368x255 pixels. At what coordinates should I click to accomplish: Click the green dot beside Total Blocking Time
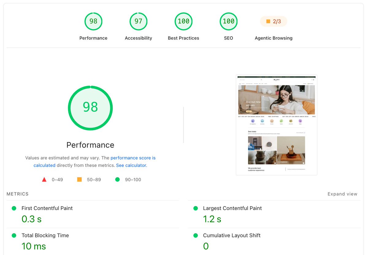(x=14, y=235)
